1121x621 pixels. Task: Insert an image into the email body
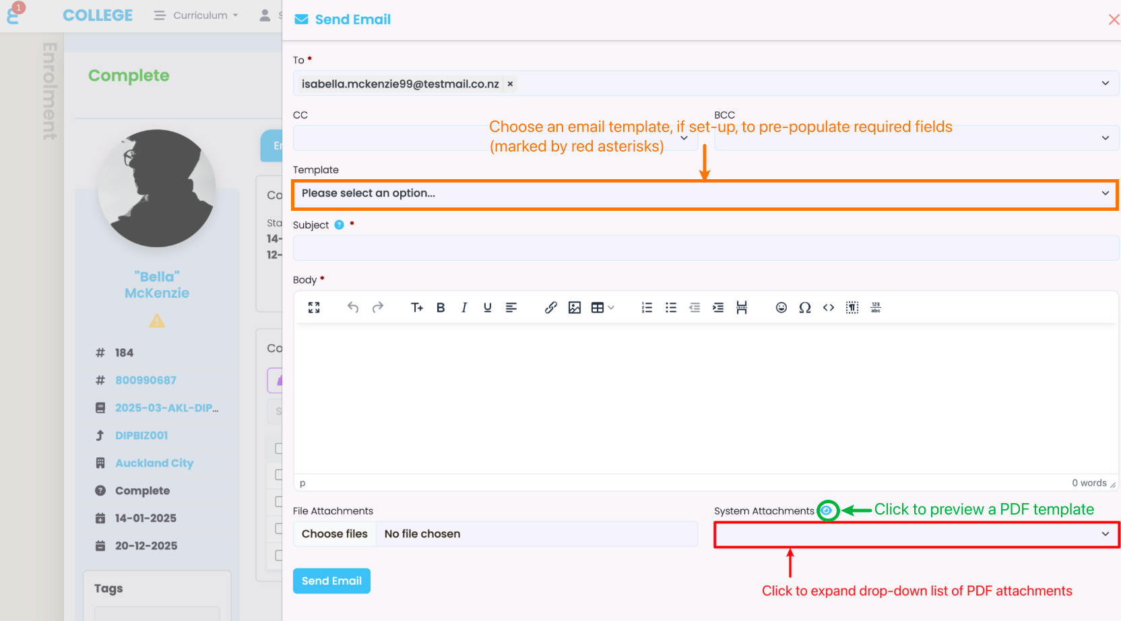[575, 308]
